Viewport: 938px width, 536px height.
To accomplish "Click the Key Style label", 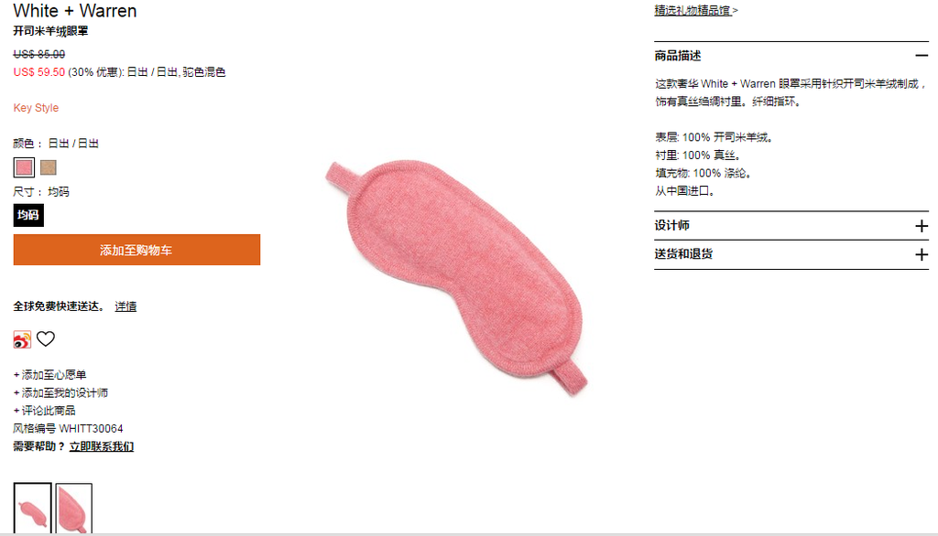I will (36, 108).
